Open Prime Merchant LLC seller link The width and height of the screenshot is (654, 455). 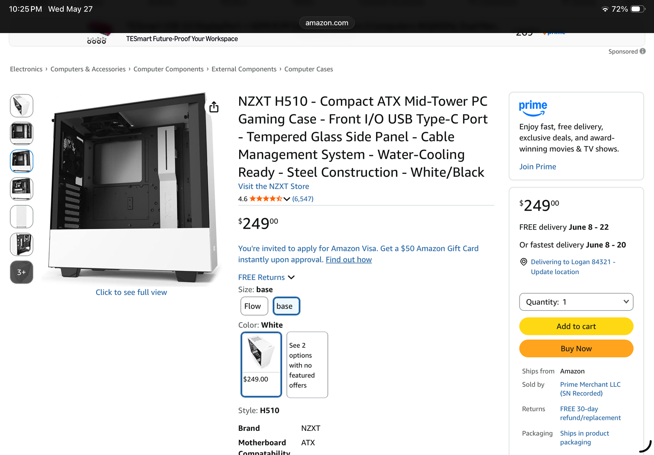coord(590,389)
